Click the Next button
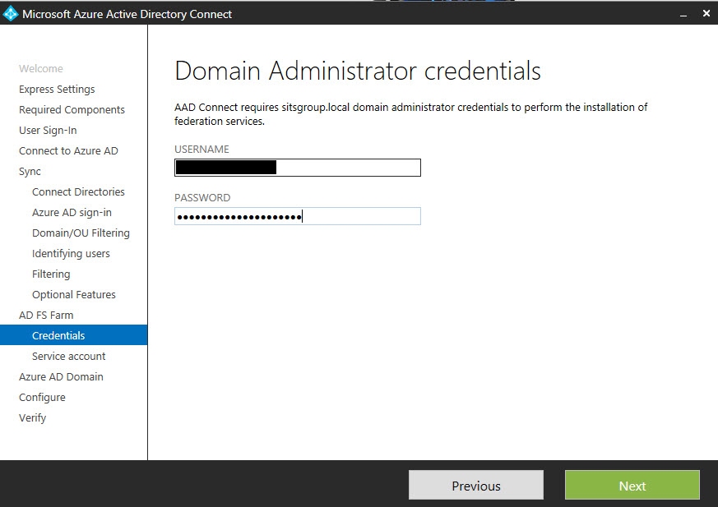 point(632,486)
